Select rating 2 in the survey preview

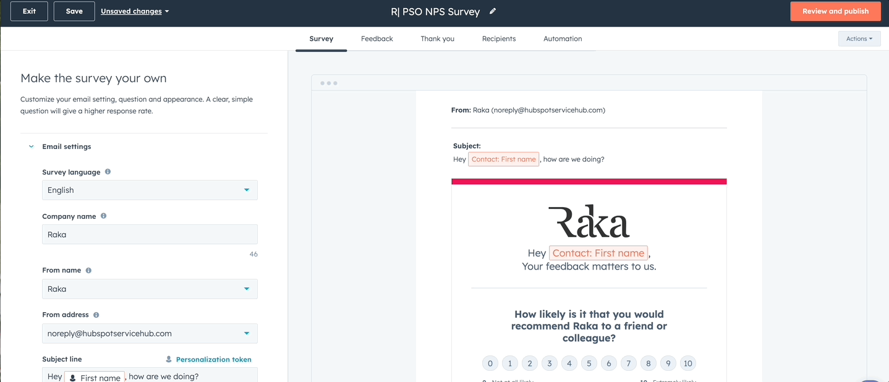click(529, 363)
